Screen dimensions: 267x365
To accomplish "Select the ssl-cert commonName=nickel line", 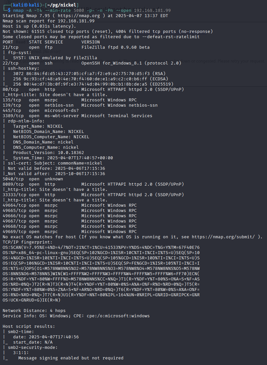I will pyautogui.click(x=55, y=163).
